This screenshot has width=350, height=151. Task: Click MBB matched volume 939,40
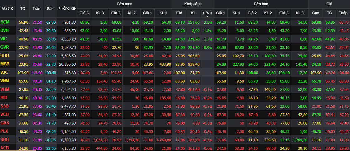(x=194, y=64)
